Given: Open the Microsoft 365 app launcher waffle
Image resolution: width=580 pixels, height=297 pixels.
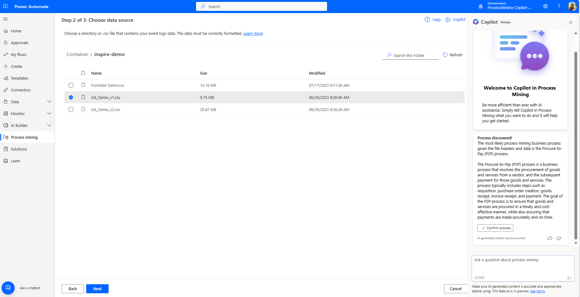Looking at the screenshot, I should tap(5, 6).
